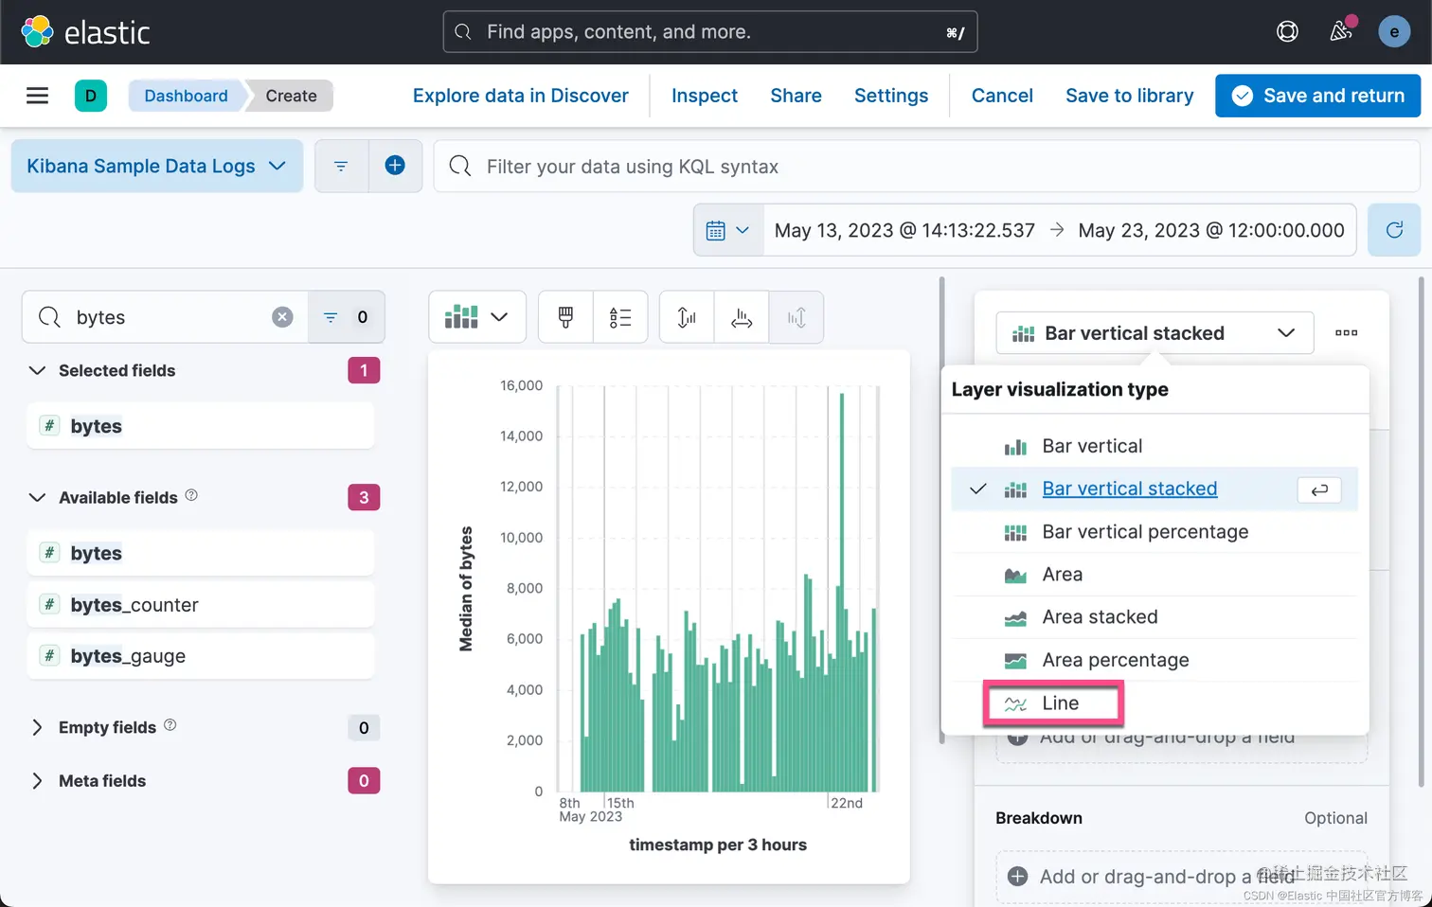Select 'Line' visualization type

point(1155,702)
